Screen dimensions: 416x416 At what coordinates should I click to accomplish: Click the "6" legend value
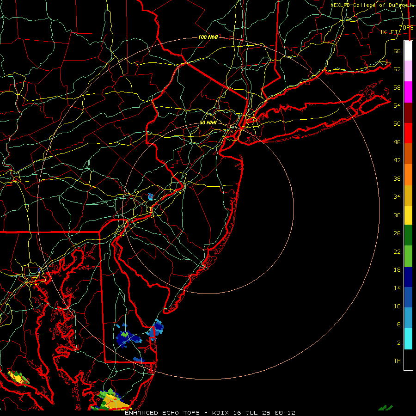tap(399, 324)
